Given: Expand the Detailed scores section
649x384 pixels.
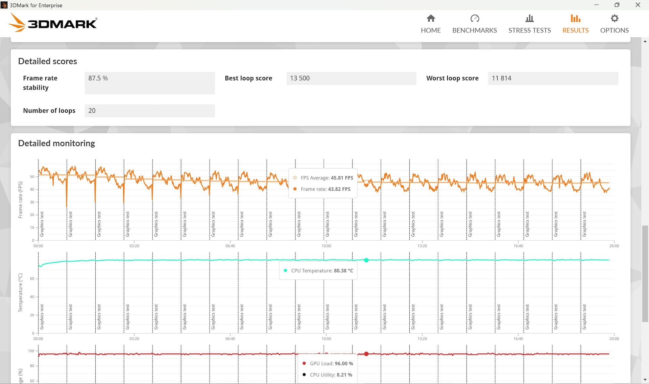Looking at the screenshot, I should 48,61.
